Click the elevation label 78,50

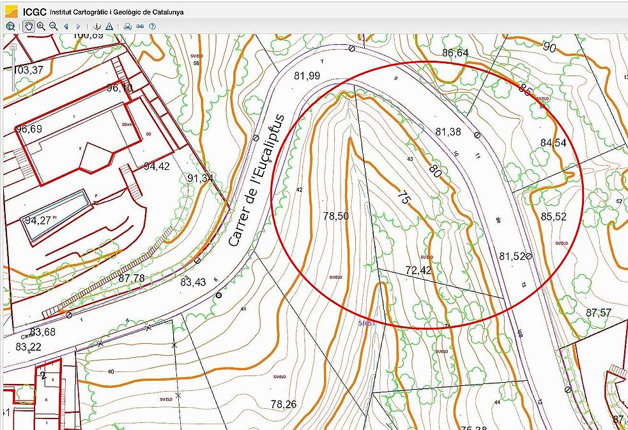335,216
